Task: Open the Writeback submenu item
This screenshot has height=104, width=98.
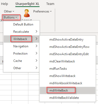Action: pyautogui.click(x=22, y=39)
